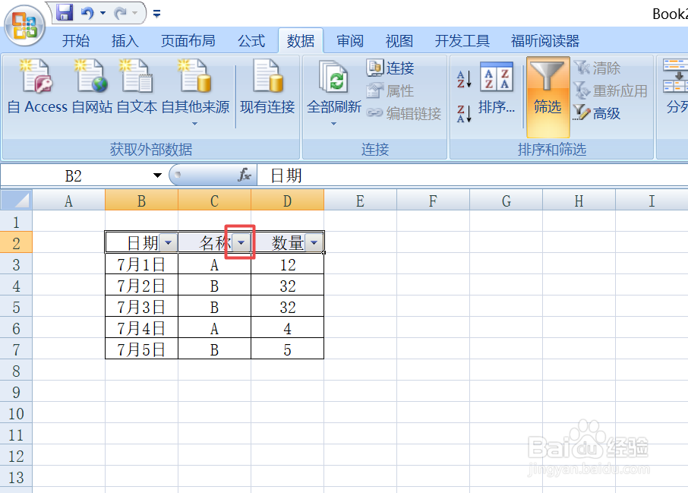Save the workbook with floppy icon
Image resolution: width=688 pixels, height=493 pixels.
[x=65, y=13]
